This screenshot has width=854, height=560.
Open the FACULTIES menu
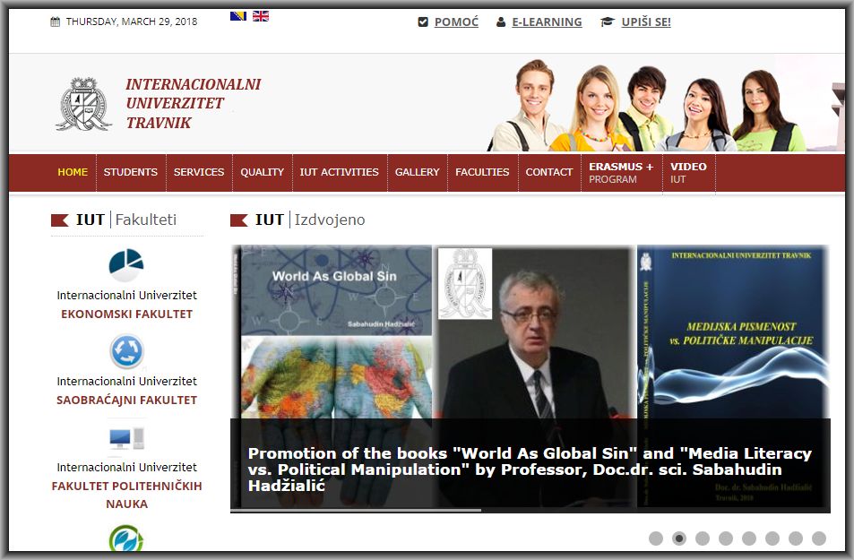coord(482,172)
